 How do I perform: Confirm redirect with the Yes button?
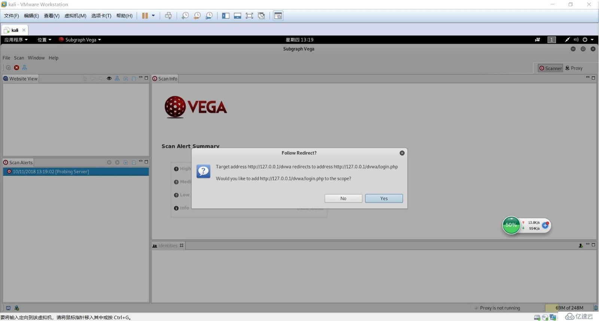384,198
